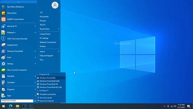The width and height of the screenshot is (193, 109).
Task: Expand Settings submenu arrow
Action: (x=35, y=64)
